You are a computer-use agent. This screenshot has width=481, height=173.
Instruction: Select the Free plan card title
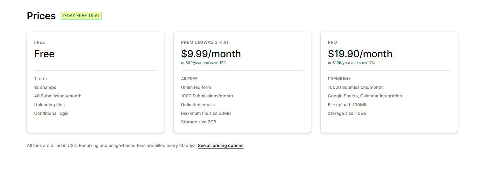[44, 54]
